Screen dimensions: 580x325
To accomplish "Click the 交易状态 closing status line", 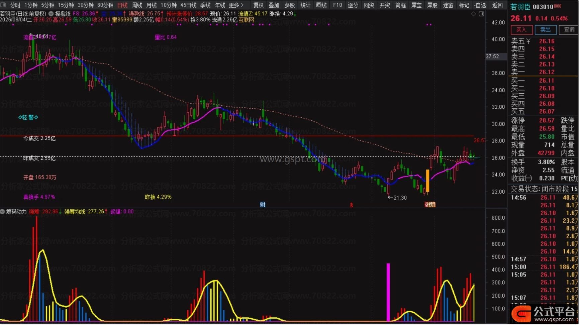I will click(544, 189).
